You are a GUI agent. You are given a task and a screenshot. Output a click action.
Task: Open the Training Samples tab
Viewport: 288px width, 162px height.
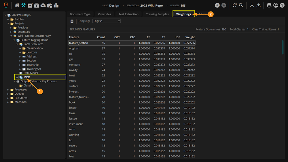click(x=157, y=14)
